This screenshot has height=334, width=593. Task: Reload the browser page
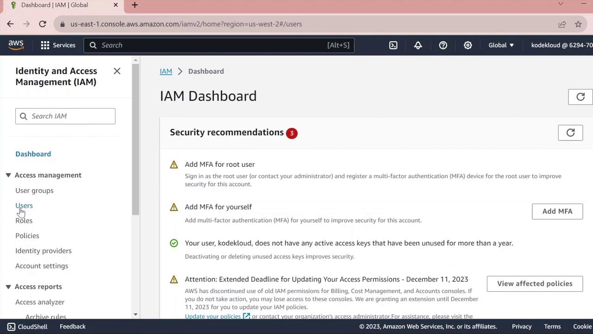tap(42, 24)
